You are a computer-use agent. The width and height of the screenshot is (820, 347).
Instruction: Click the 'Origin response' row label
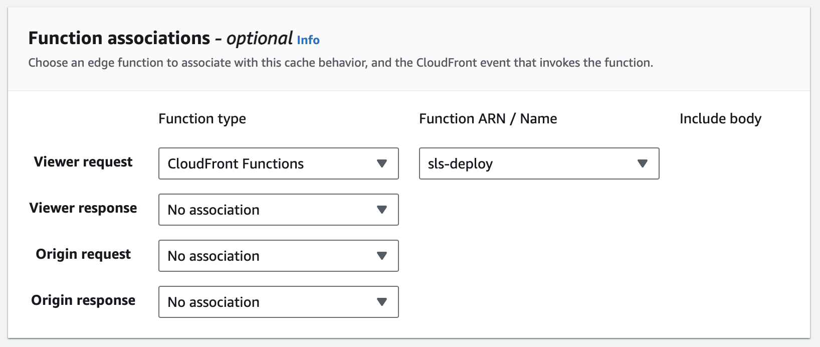click(x=83, y=300)
